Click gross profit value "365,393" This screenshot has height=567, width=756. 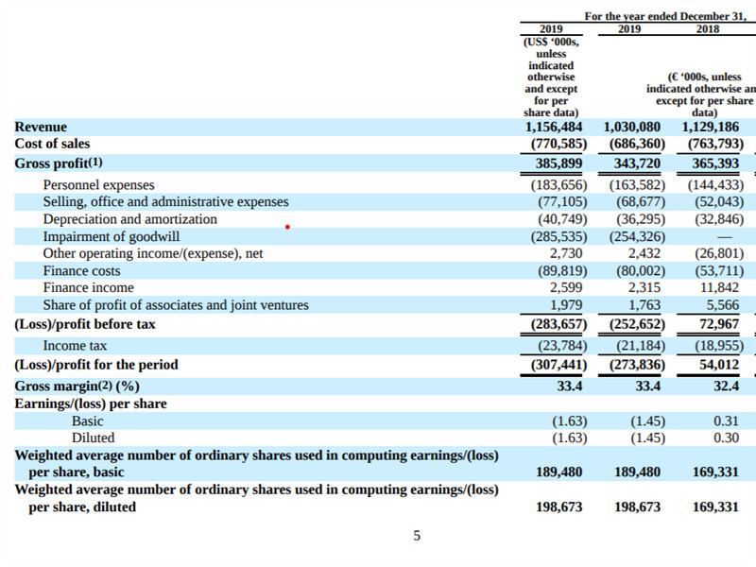tap(715, 163)
